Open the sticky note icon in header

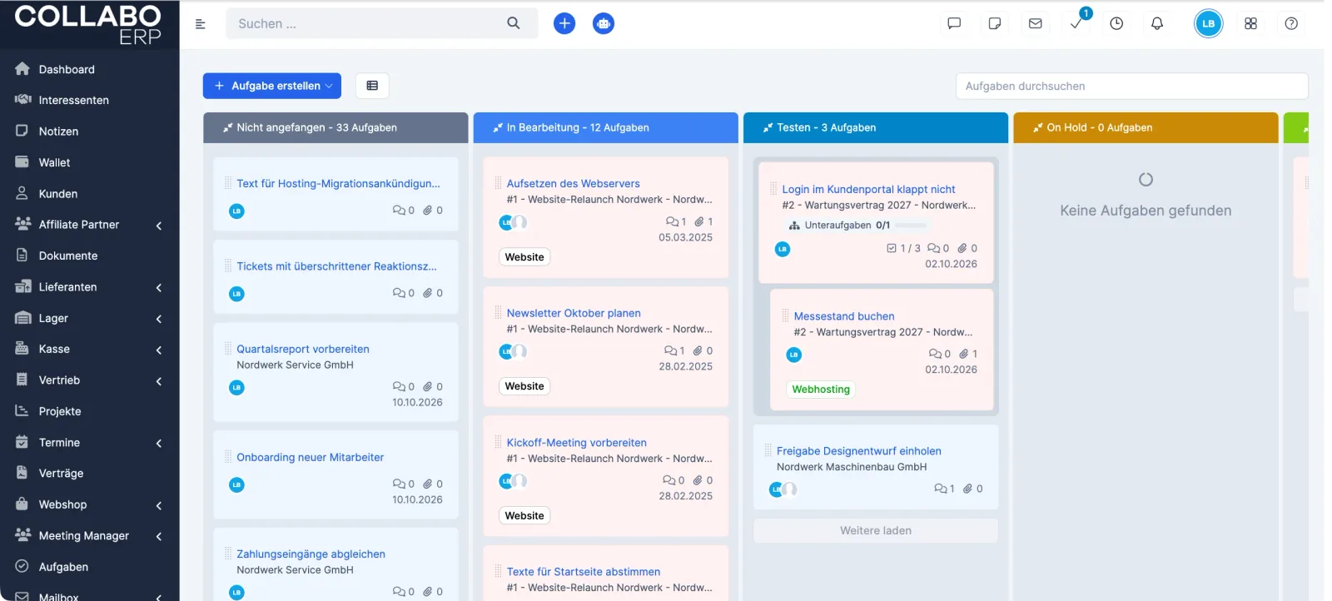tap(995, 23)
